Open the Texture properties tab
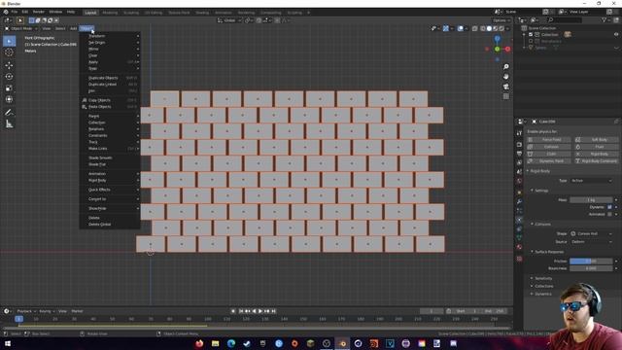The height and width of the screenshot is (350, 622). (519, 259)
